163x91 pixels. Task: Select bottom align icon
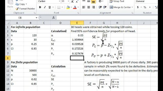tap(93, 2)
